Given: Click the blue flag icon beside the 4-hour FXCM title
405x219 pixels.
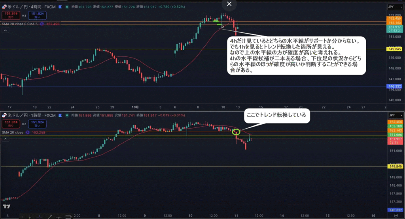Looking at the screenshot, I should [x=59, y=7].
